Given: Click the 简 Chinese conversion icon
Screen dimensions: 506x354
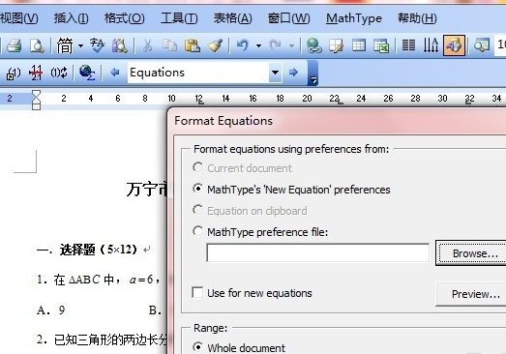Looking at the screenshot, I should (65, 45).
